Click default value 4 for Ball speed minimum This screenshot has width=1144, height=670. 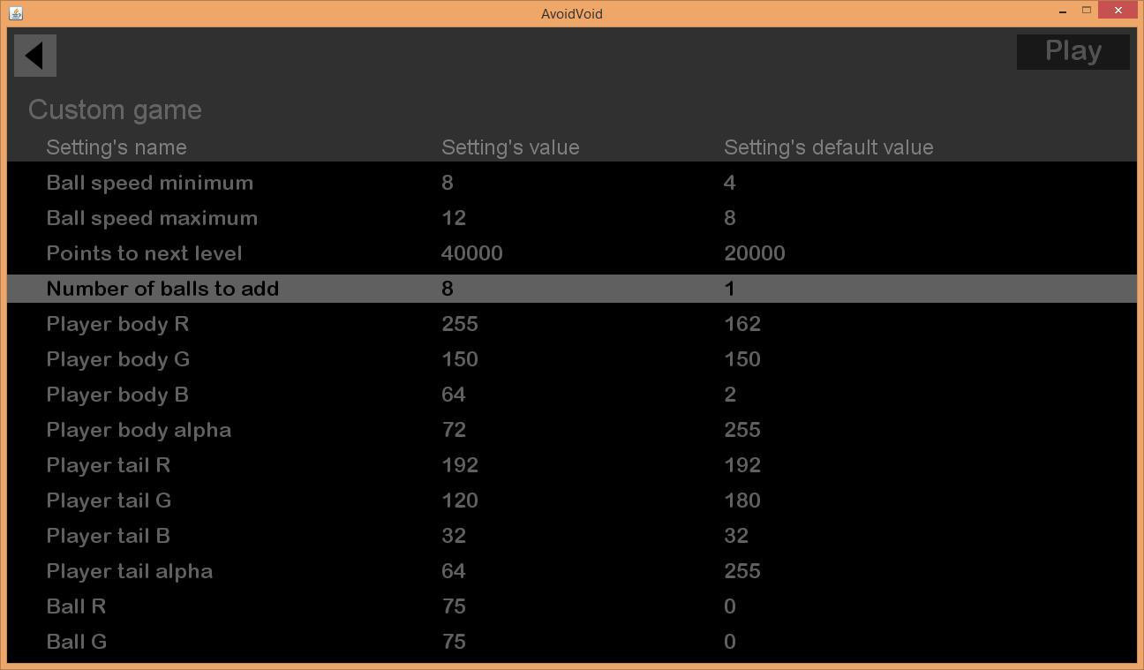(x=730, y=183)
